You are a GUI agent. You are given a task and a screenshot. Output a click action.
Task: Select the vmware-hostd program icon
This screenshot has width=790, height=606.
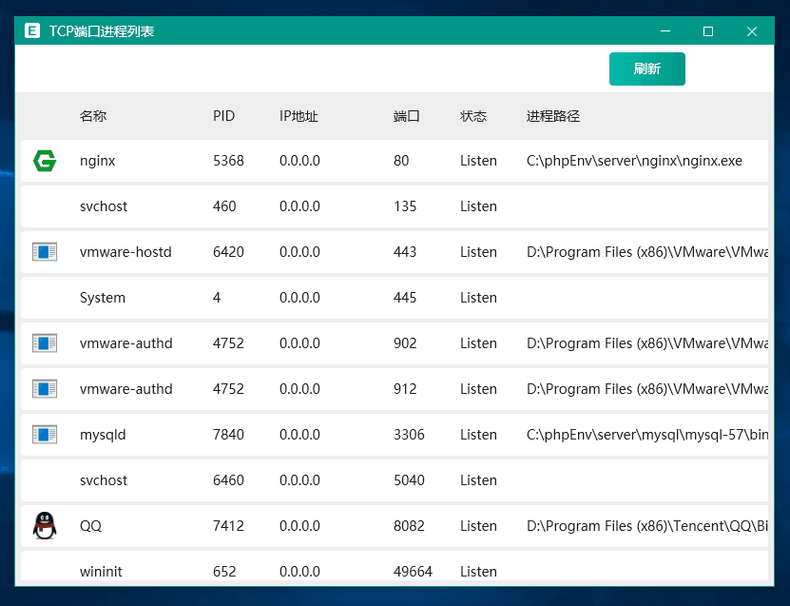point(44,251)
